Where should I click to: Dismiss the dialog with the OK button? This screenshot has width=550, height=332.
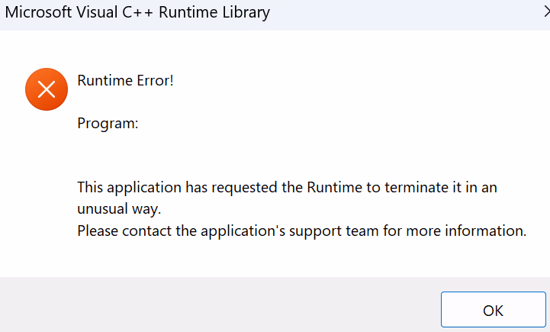[494, 310]
